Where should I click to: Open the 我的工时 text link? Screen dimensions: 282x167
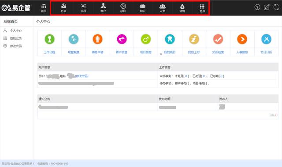pos(194,52)
